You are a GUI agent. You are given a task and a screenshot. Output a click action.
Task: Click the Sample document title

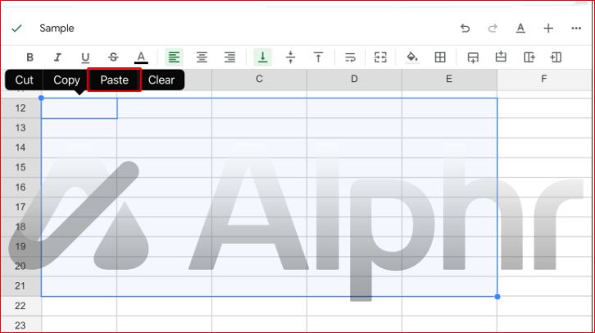click(57, 29)
